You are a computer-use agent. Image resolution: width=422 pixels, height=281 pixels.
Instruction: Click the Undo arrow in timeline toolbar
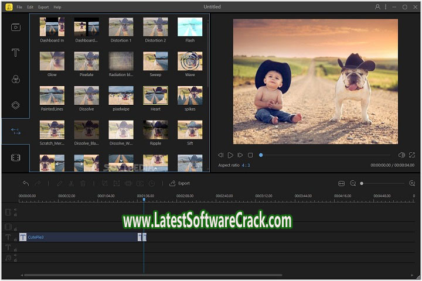tap(25, 183)
